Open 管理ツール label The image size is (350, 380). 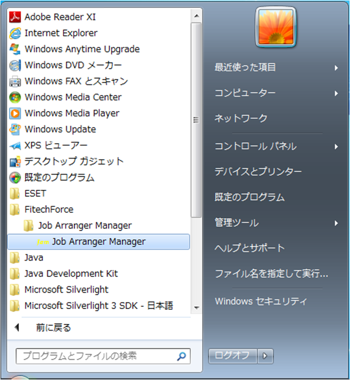pos(237,223)
